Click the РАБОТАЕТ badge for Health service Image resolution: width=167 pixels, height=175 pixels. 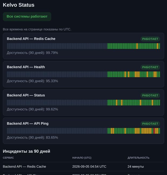[x=150, y=67]
